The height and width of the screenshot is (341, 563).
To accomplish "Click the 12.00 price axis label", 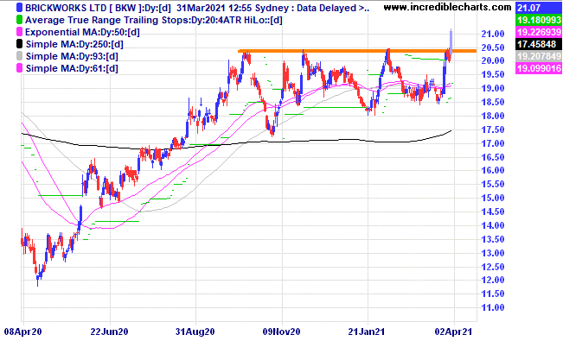I will [x=493, y=280].
